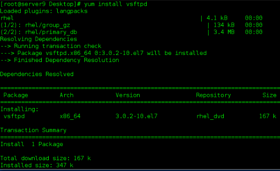Click the 'Arch' column header

[67, 95]
